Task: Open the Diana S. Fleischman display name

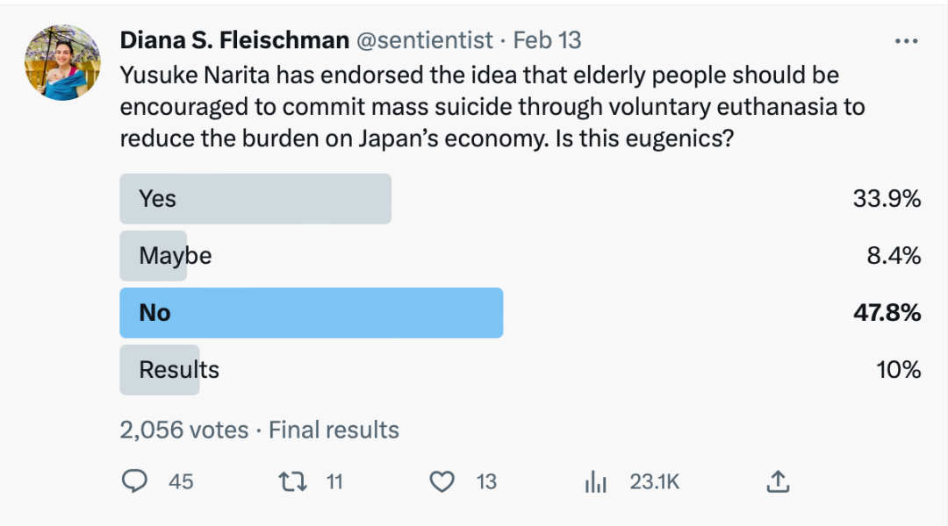Action: point(234,40)
